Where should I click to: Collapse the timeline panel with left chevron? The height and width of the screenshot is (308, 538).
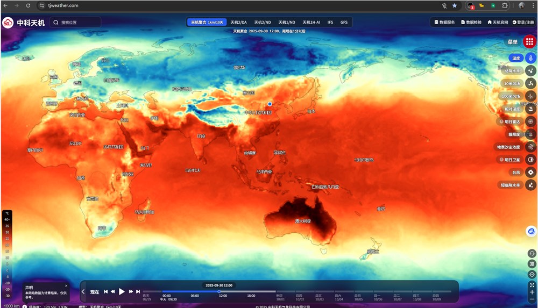[83, 292]
